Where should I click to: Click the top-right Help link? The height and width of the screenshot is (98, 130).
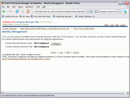pyautogui.click(x=117, y=25)
